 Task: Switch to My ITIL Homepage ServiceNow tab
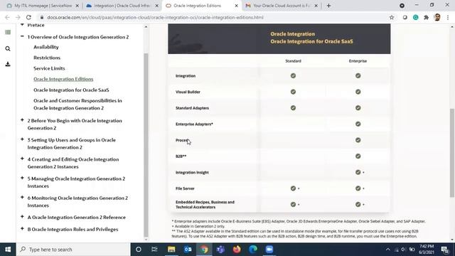pos(42,6)
